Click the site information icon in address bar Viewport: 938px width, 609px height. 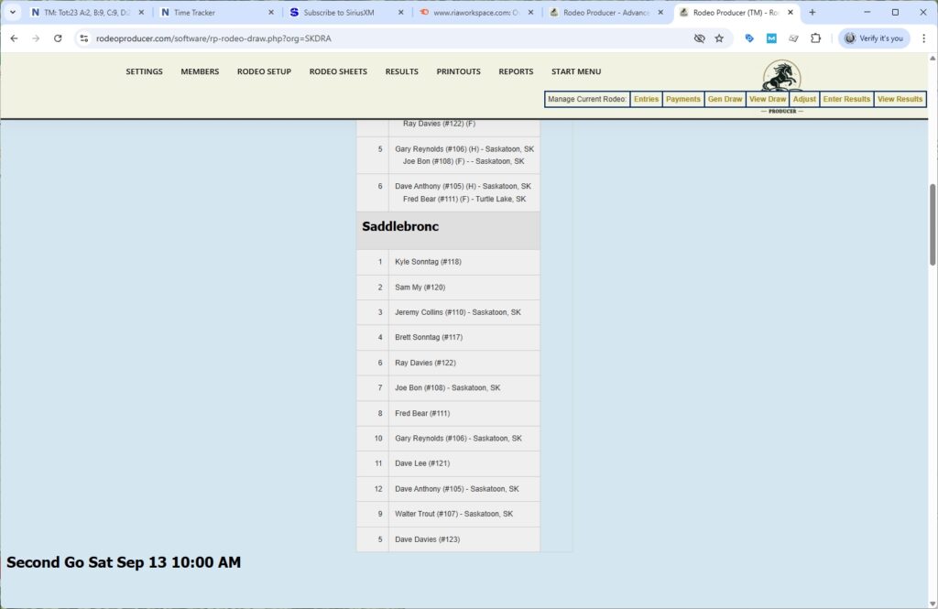pyautogui.click(x=83, y=38)
